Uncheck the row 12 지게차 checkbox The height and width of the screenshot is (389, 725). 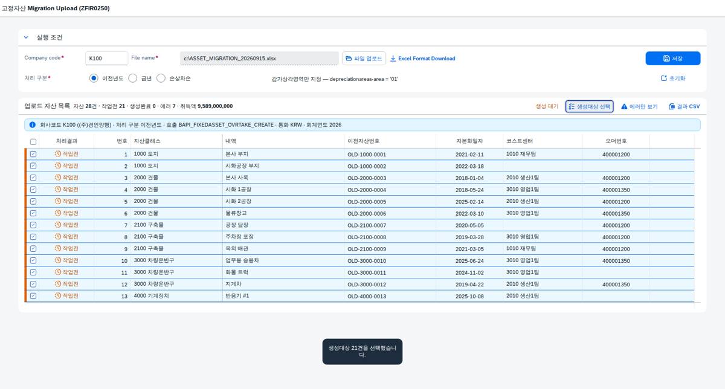[33, 284]
